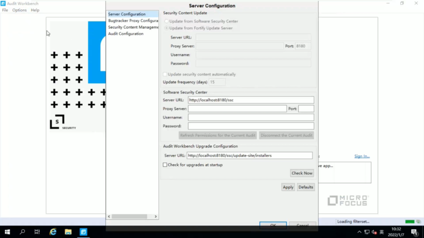Image resolution: width=424 pixels, height=238 pixels.
Task: Click the Apply button
Action: (x=288, y=187)
